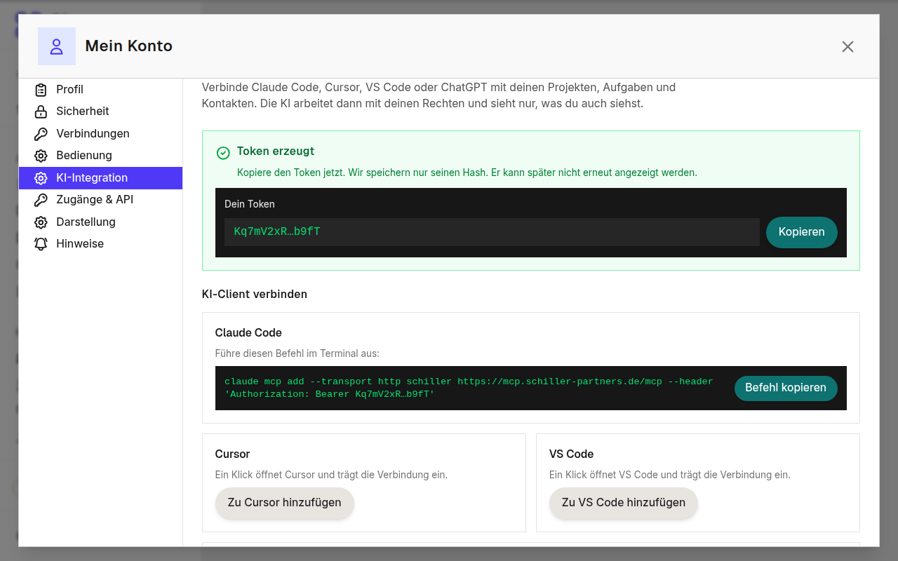Click the user avatar icon beside Mein Konto

57,46
